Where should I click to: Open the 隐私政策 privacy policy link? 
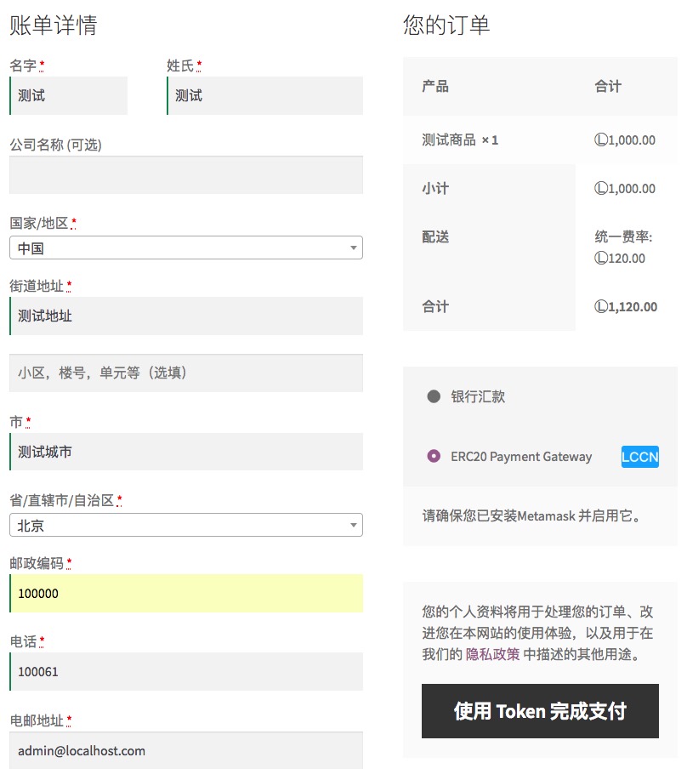coord(492,655)
